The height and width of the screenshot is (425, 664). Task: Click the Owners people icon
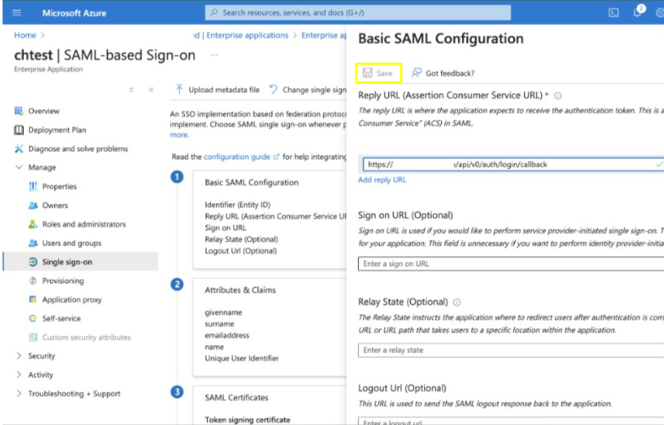[x=32, y=205]
